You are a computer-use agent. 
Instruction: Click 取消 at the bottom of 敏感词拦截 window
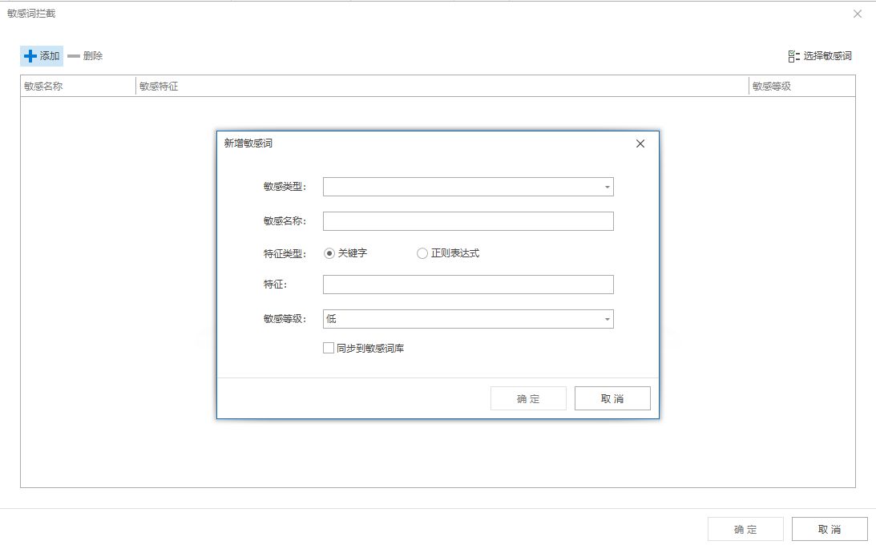[x=830, y=529]
